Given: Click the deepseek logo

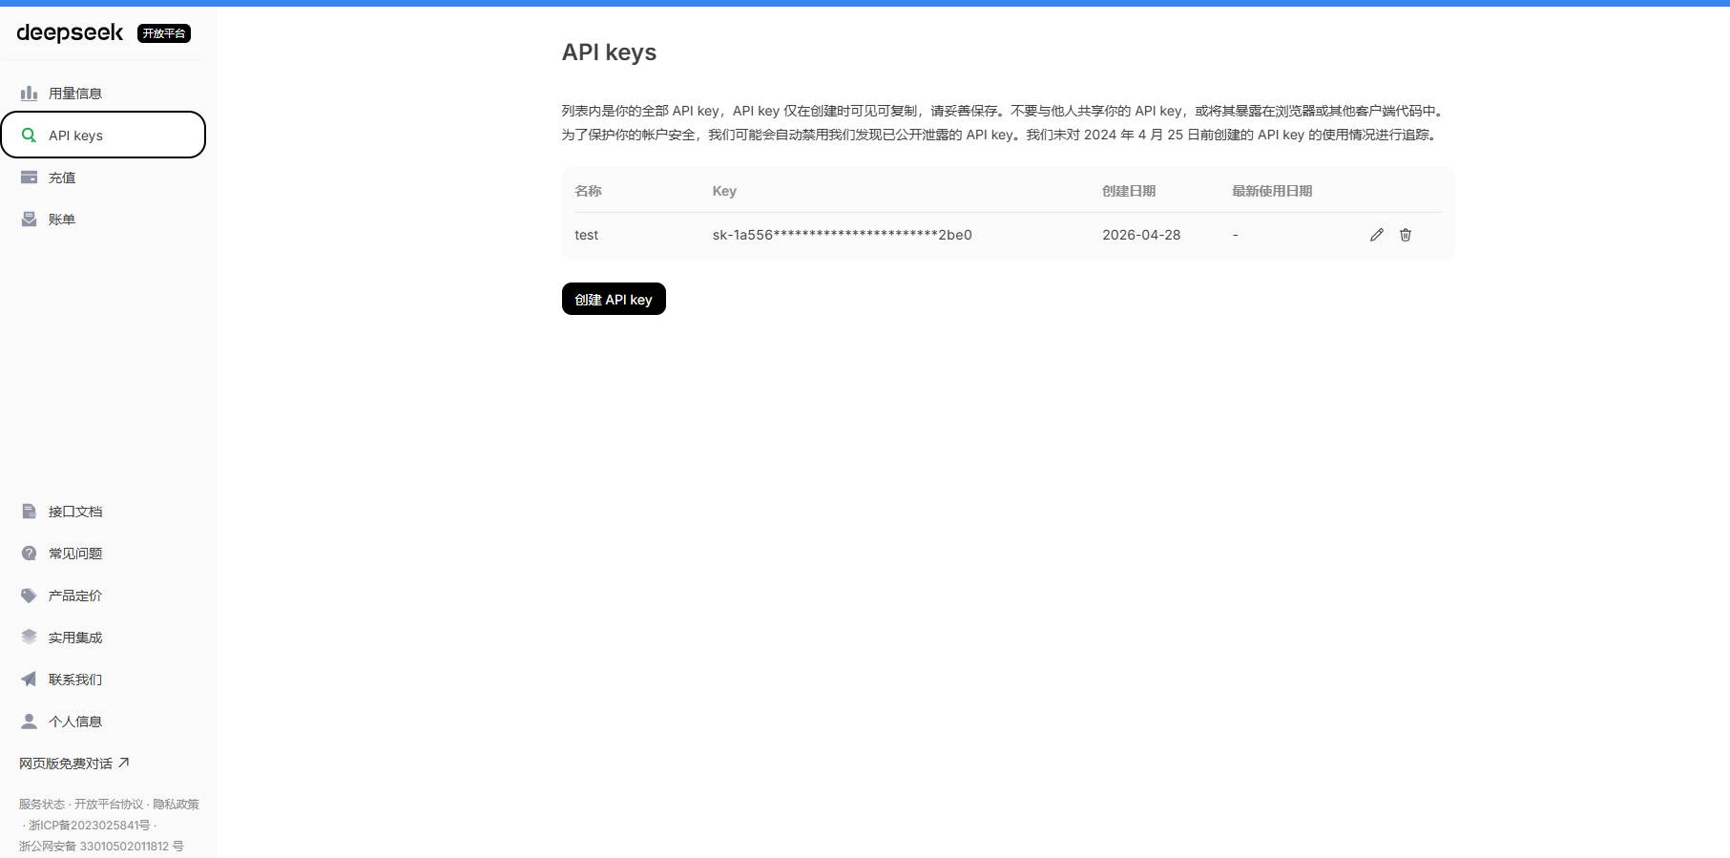Looking at the screenshot, I should pos(70,32).
